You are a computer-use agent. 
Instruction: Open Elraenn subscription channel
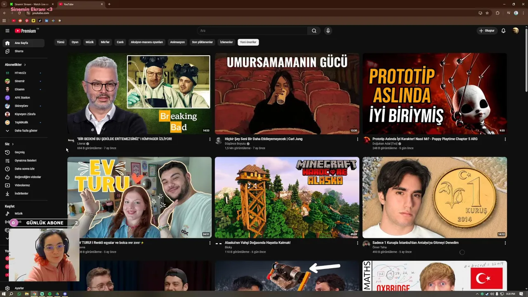(x=23, y=90)
